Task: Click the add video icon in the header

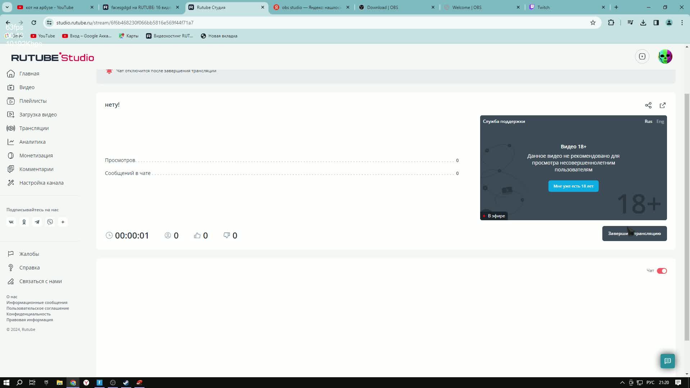Action: [x=642, y=56]
